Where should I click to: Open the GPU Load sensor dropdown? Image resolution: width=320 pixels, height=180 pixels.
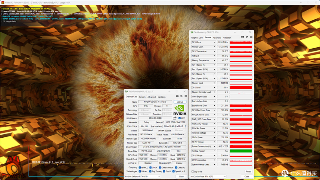click(x=214, y=87)
